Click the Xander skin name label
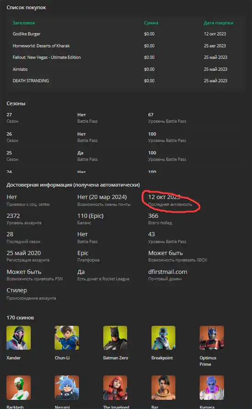The height and width of the screenshot is (409, 252). (x=13, y=358)
